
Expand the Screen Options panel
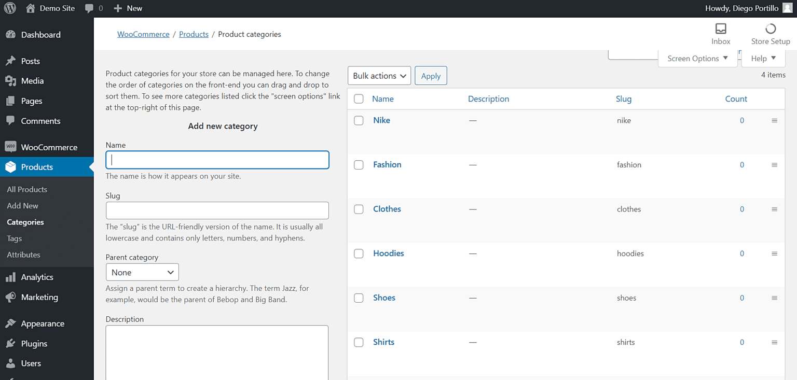click(697, 58)
